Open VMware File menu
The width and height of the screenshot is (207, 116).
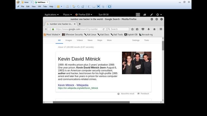click(23, 6)
